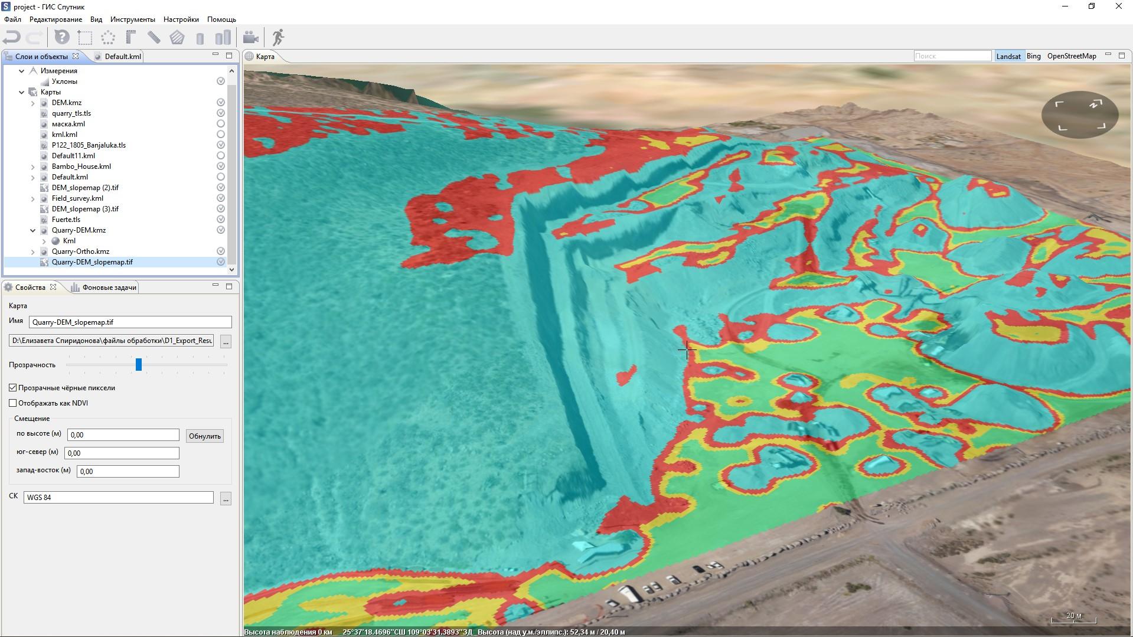
Task: Enable the 'Отображать как NDVI' checkbox
Action: pos(13,403)
